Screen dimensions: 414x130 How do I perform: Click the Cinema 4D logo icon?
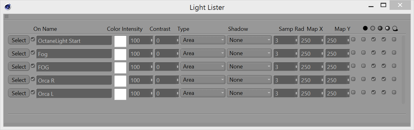pyautogui.click(x=8, y=7)
